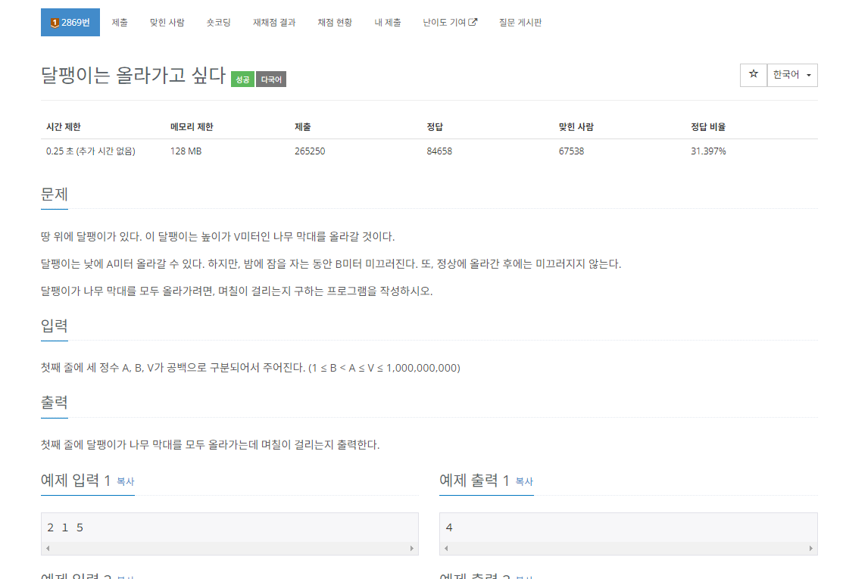Screen dimensions: 846x579
Task: Switch to the 숏코딩 tab
Action: 219,22
